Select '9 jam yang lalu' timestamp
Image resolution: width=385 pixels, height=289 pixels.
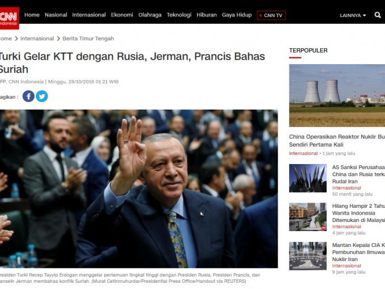pos(349,272)
